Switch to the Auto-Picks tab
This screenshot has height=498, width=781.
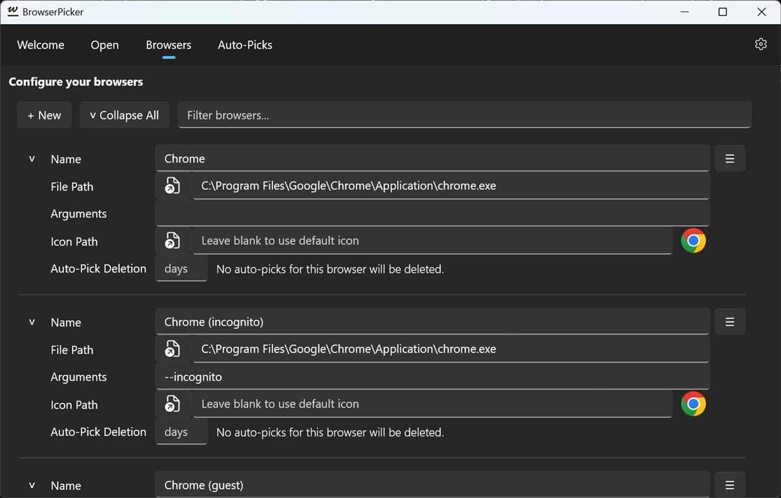244,45
